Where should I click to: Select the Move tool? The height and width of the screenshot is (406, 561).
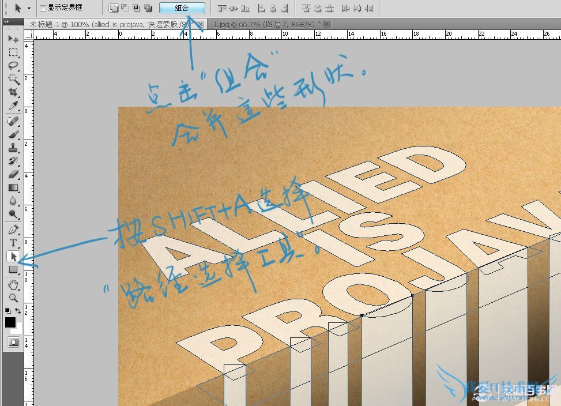[x=13, y=39]
